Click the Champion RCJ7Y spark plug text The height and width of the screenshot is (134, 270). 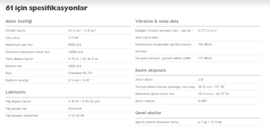tap(80, 73)
